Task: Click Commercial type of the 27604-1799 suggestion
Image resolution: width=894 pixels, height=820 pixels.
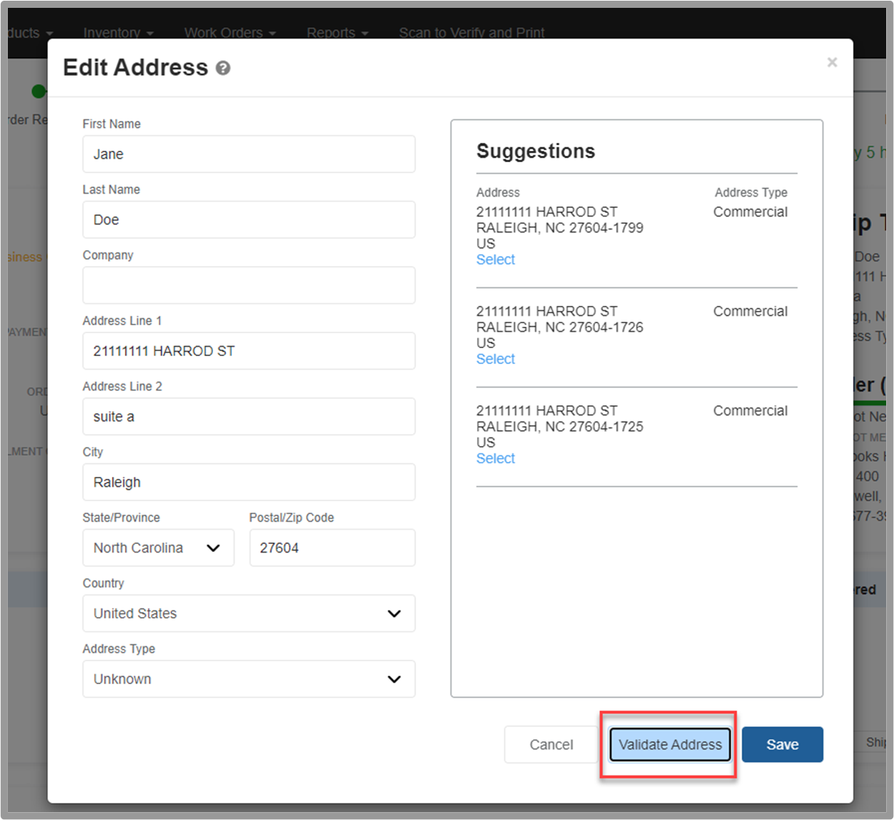Action: pyautogui.click(x=750, y=212)
